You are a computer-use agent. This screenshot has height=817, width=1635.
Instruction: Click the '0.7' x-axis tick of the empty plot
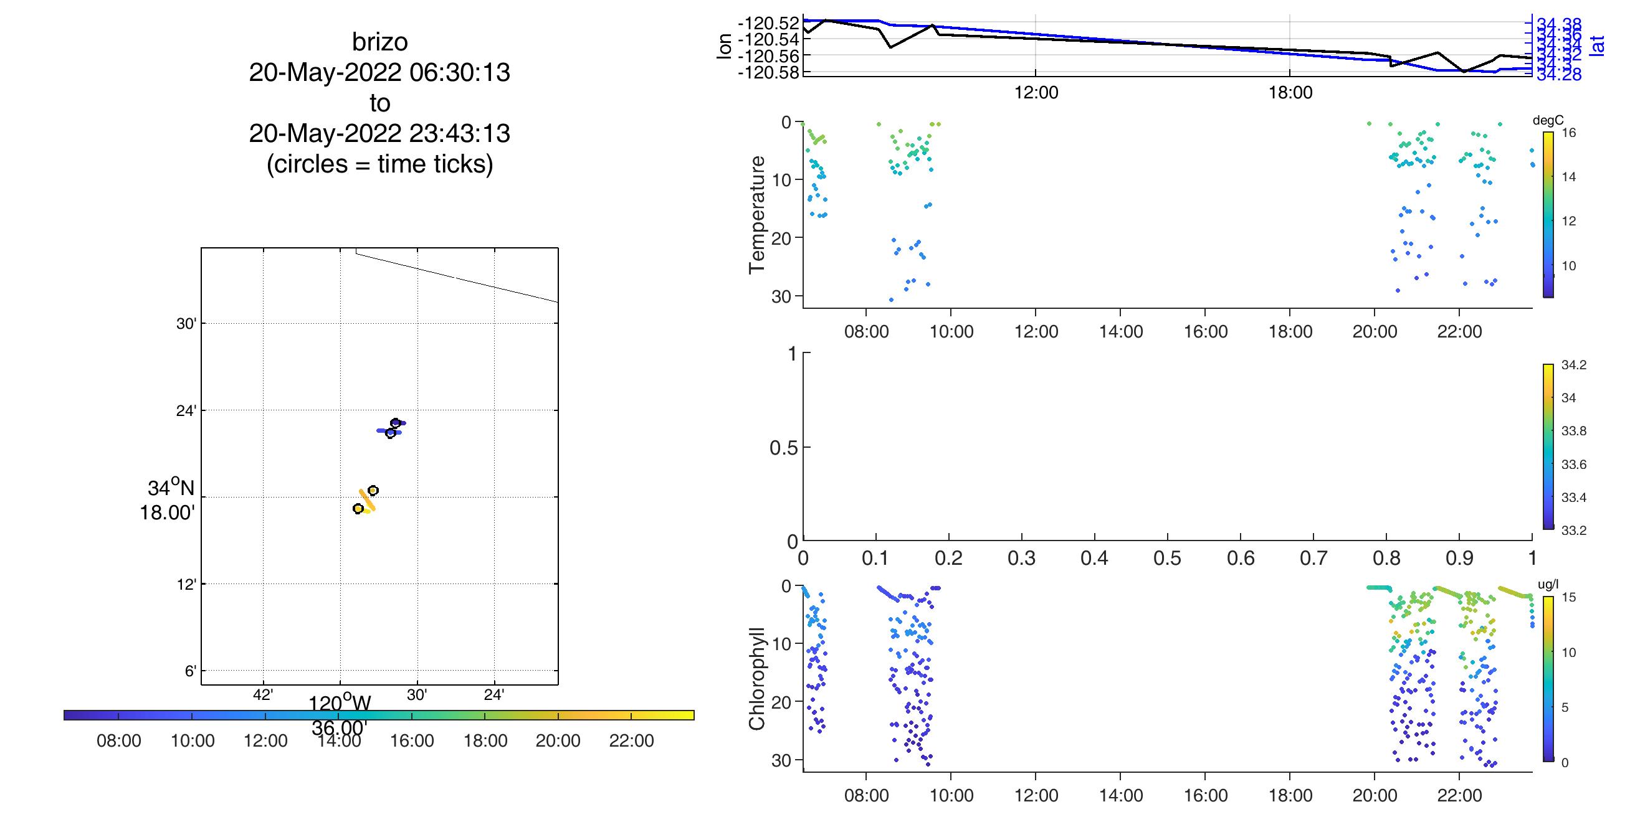(x=1313, y=558)
